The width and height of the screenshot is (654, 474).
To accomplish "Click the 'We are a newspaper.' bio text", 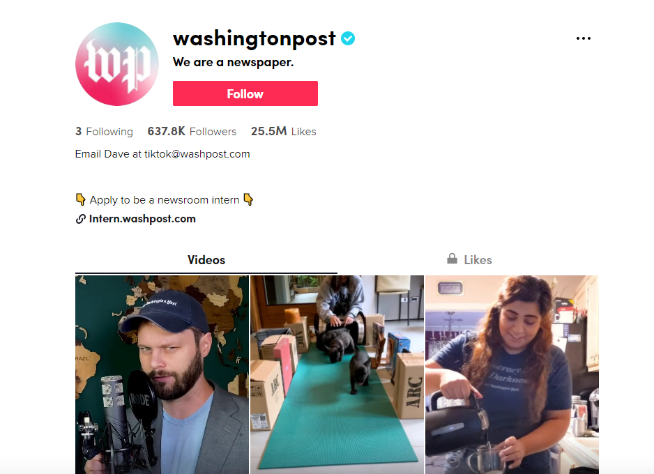I will (x=233, y=63).
